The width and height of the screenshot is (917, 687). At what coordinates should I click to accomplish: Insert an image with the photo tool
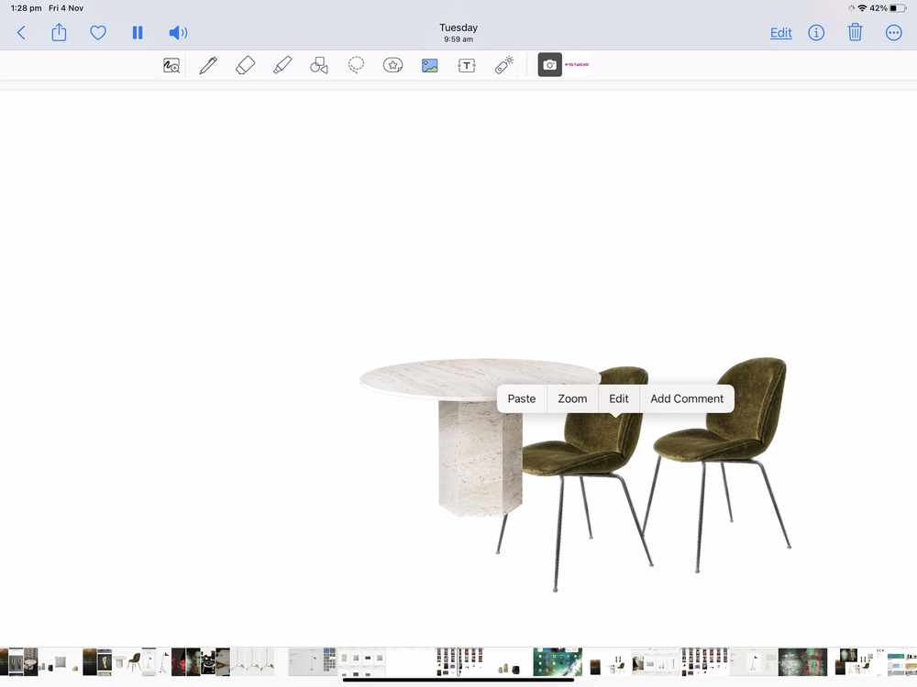click(429, 65)
